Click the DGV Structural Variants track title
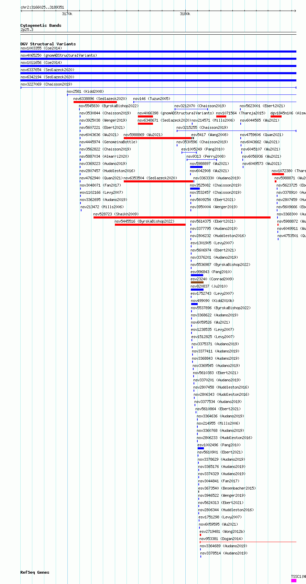The image size is (306, 584). (x=48, y=44)
